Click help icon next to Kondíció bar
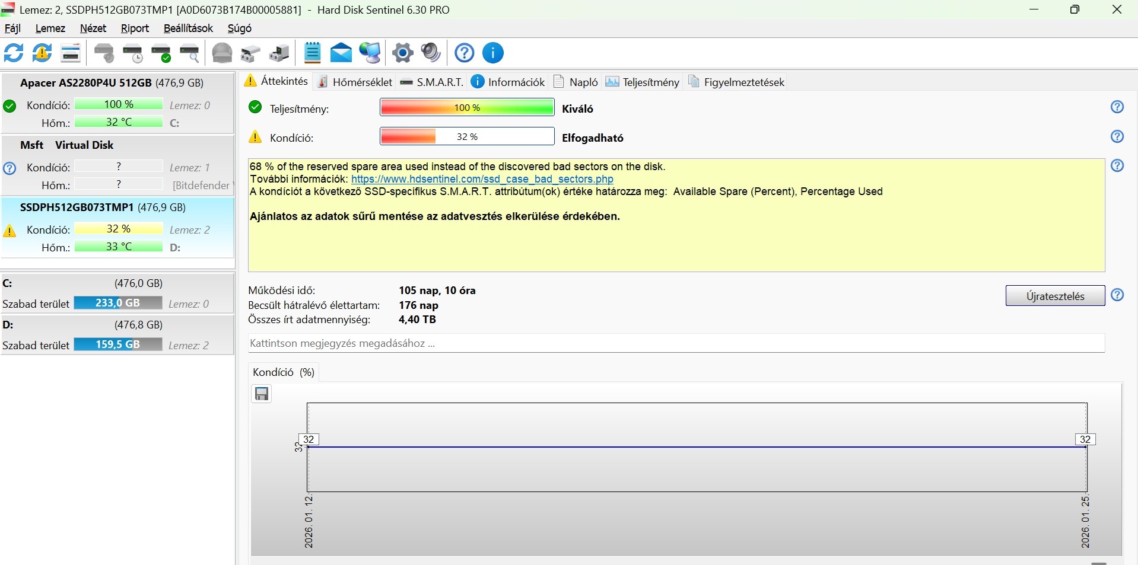This screenshot has width=1138, height=565. [x=1117, y=136]
